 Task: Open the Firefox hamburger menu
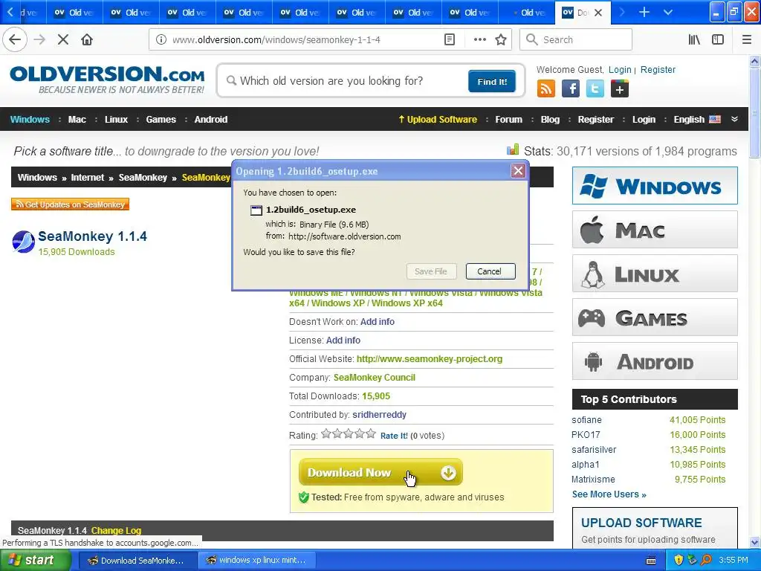(747, 39)
